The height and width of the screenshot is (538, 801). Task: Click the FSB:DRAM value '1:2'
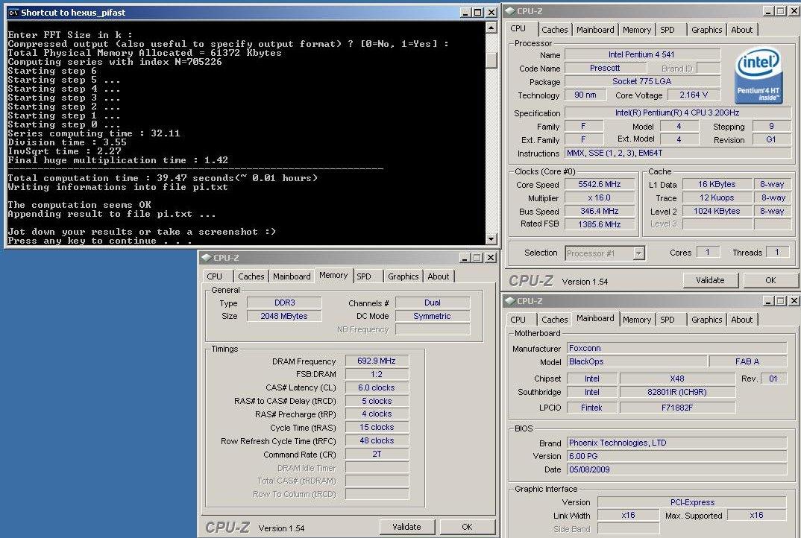[x=377, y=374]
